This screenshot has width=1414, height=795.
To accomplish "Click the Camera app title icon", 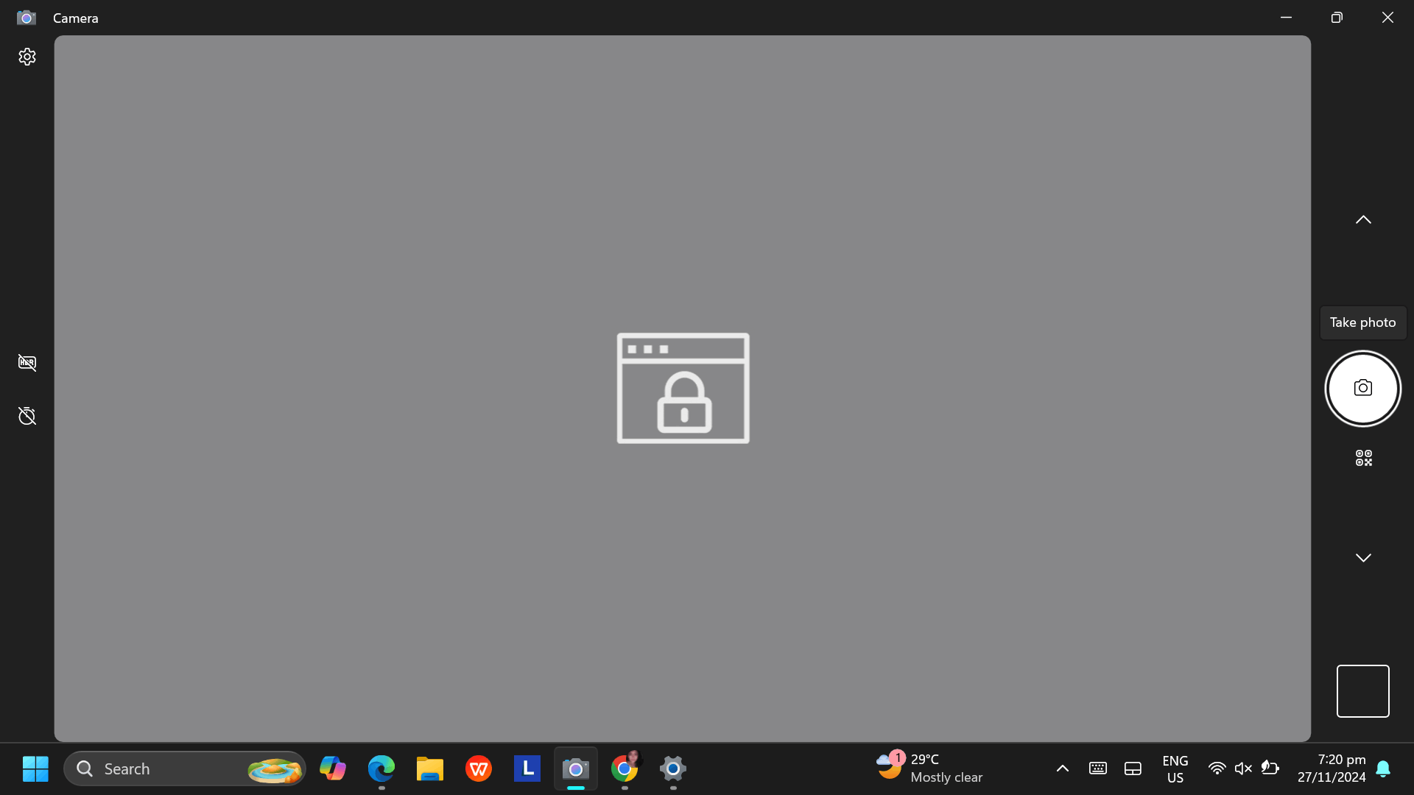I will pyautogui.click(x=27, y=18).
